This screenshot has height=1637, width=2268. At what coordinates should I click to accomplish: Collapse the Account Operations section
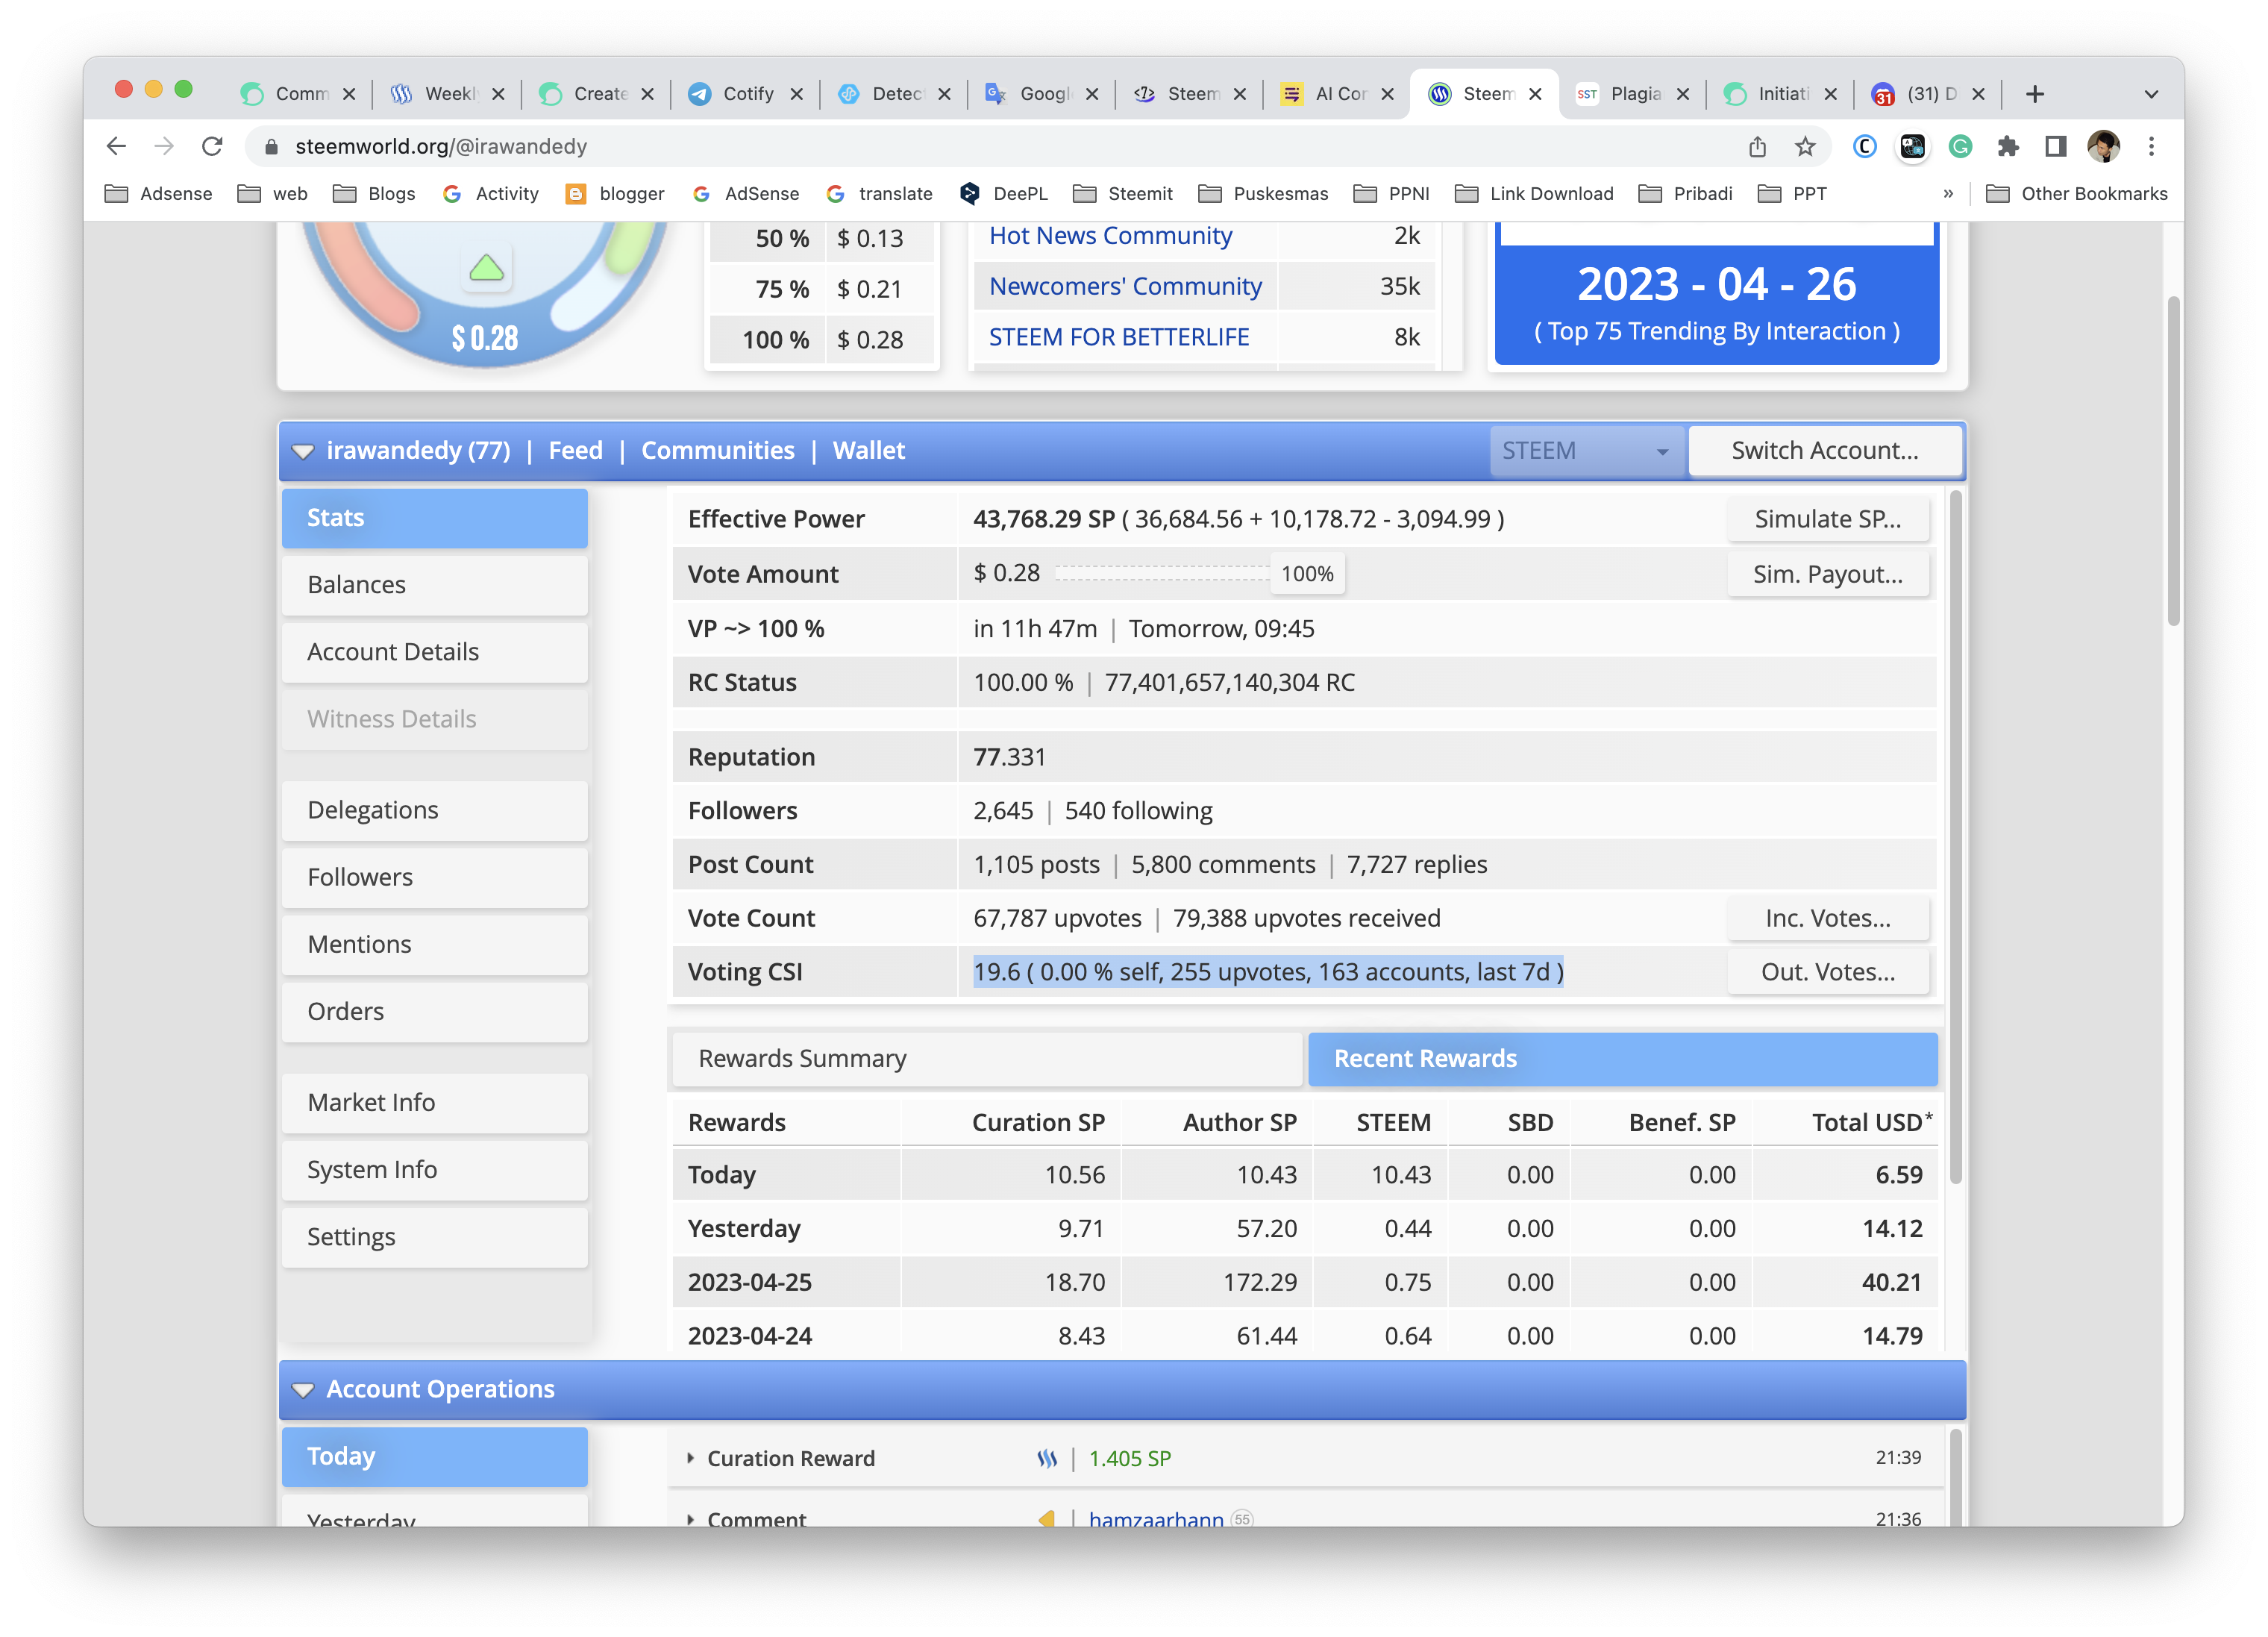303,1390
